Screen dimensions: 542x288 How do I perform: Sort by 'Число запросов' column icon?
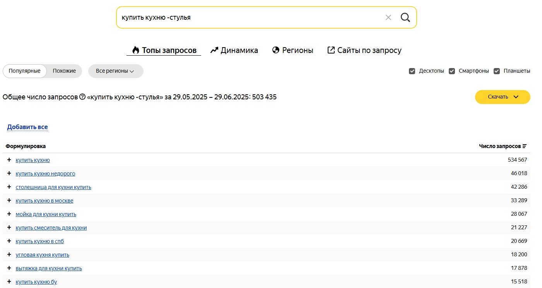tap(525, 146)
